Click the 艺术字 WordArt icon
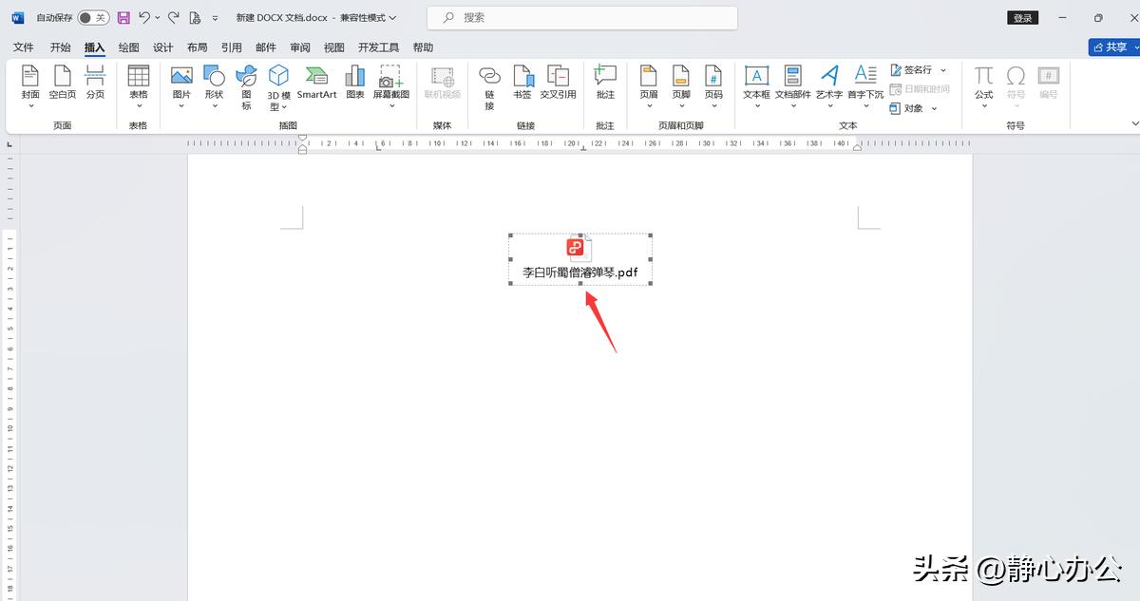 [x=829, y=82]
